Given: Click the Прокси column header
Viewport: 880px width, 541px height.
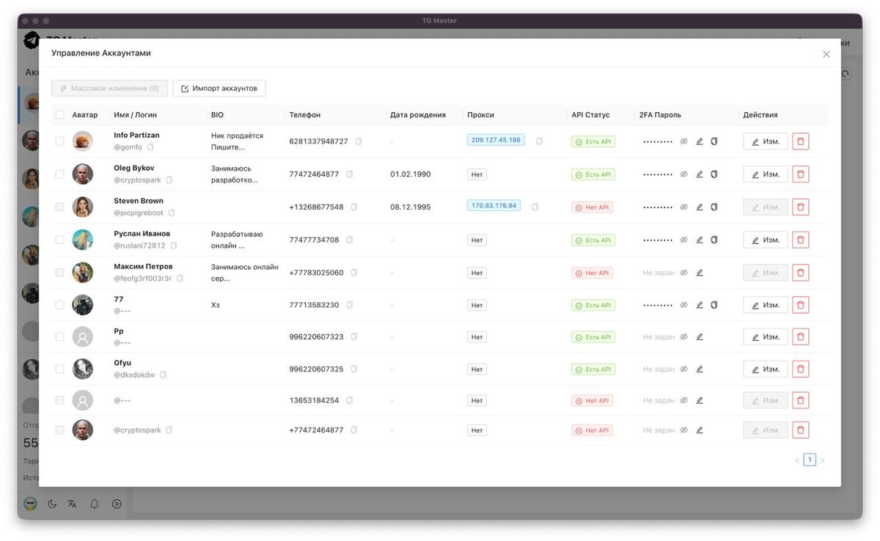Looking at the screenshot, I should (x=480, y=114).
